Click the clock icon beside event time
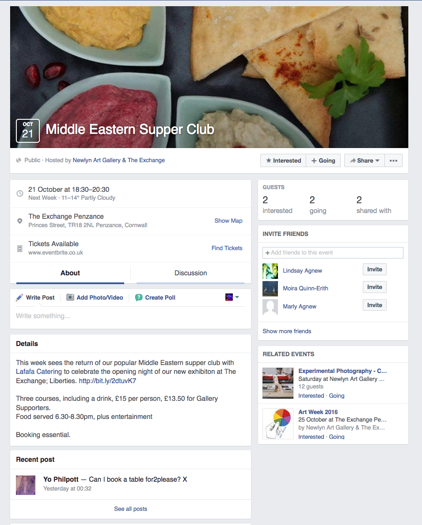Screen dimensions: 422x525 coord(20,194)
